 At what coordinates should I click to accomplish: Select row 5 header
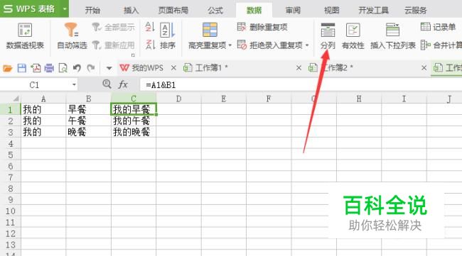pyautogui.click(x=11, y=155)
